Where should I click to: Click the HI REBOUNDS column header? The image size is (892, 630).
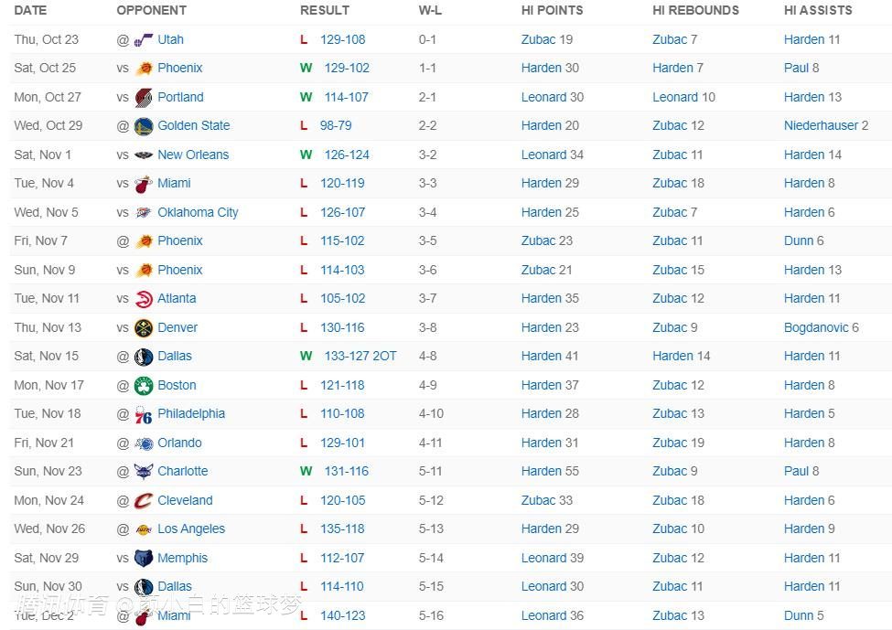coord(695,10)
